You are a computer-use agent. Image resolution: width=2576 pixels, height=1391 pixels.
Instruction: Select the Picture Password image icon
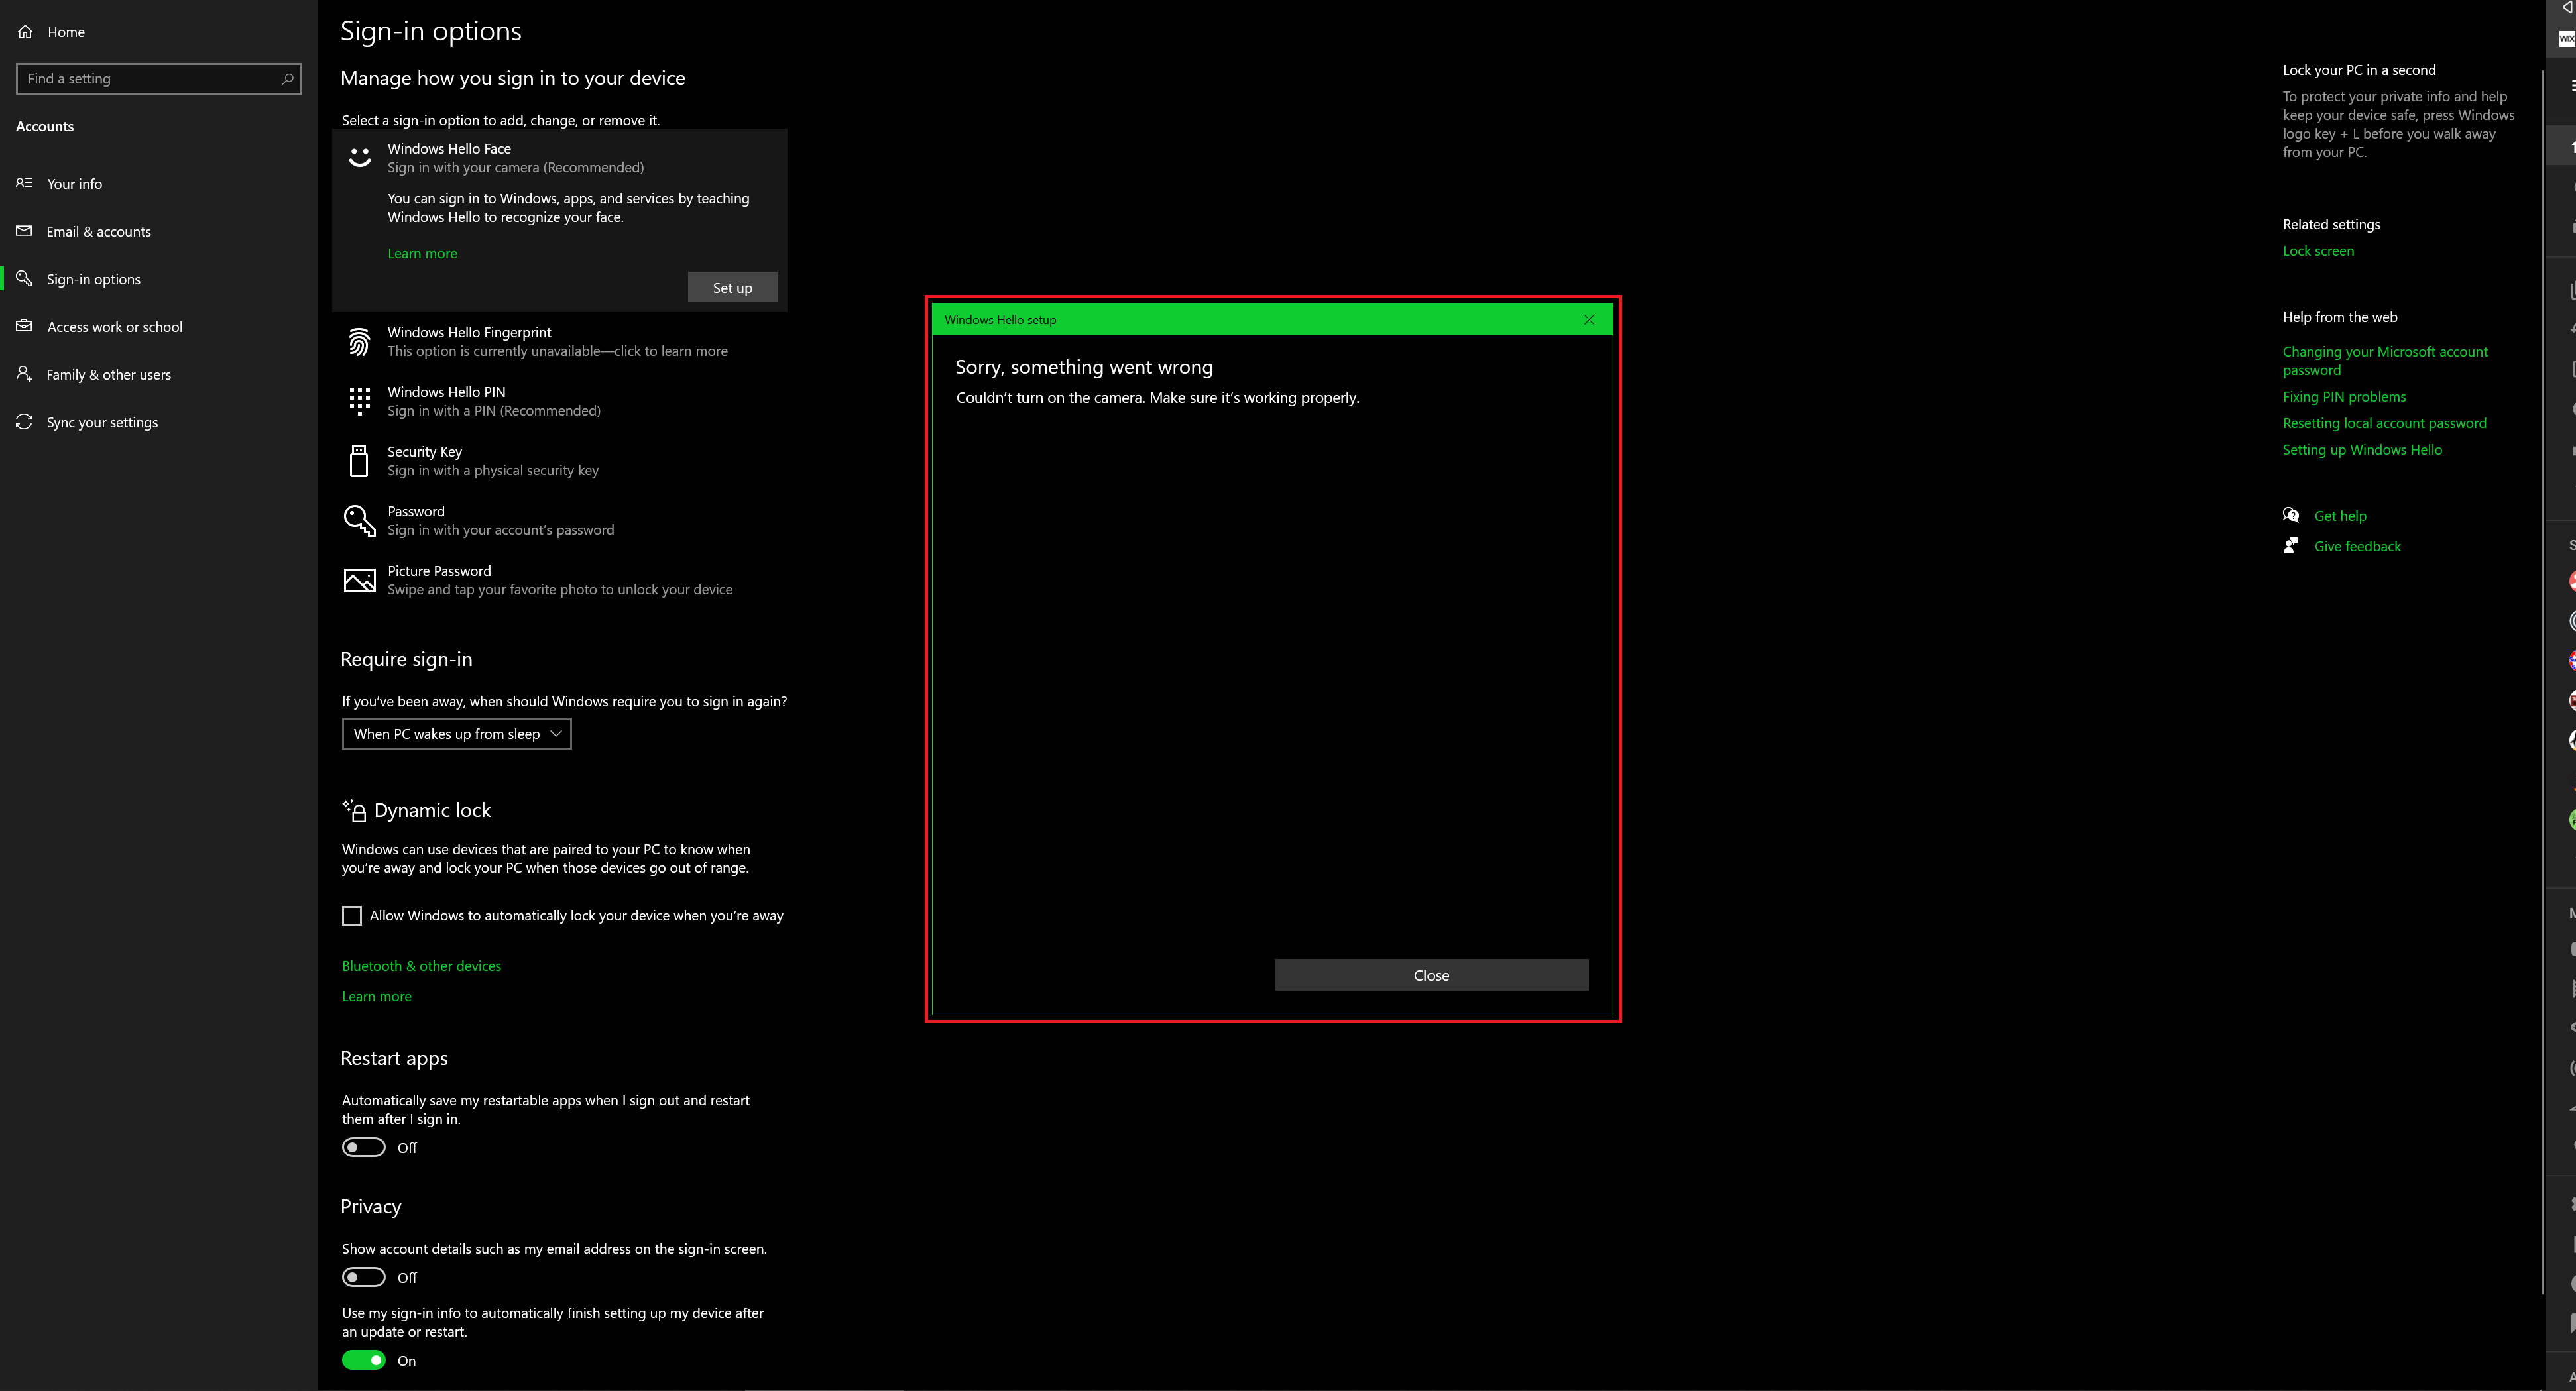359,580
